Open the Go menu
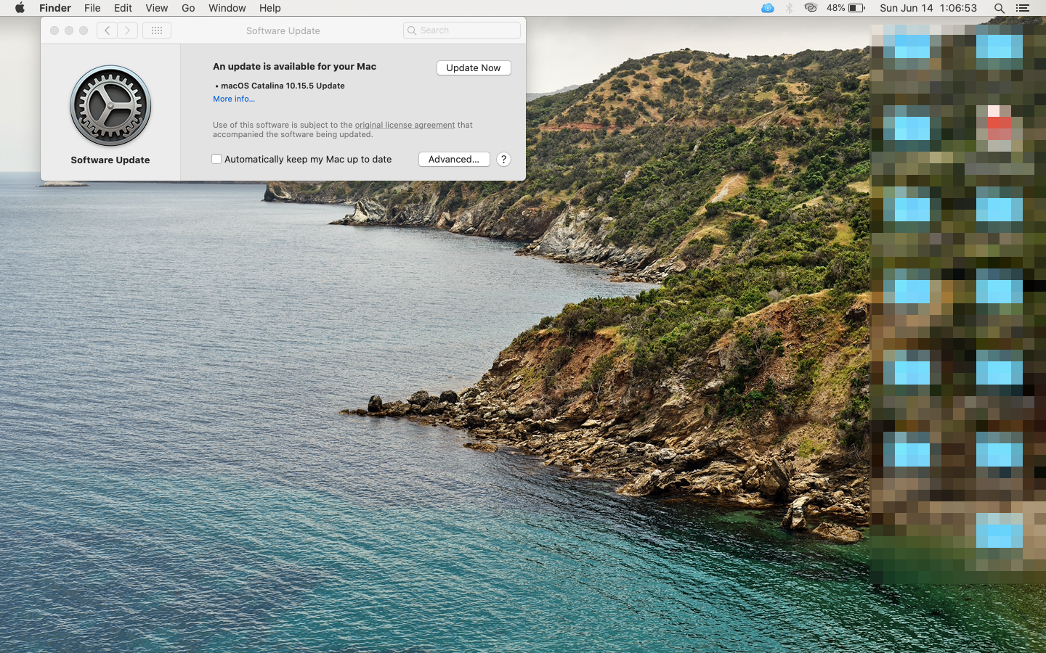The image size is (1046, 653). tap(188, 8)
